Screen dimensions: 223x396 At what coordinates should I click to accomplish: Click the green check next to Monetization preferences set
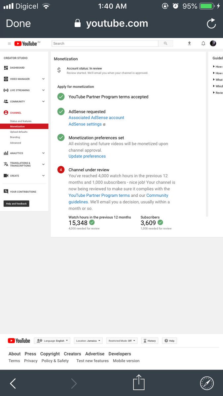pyautogui.click(x=61, y=138)
